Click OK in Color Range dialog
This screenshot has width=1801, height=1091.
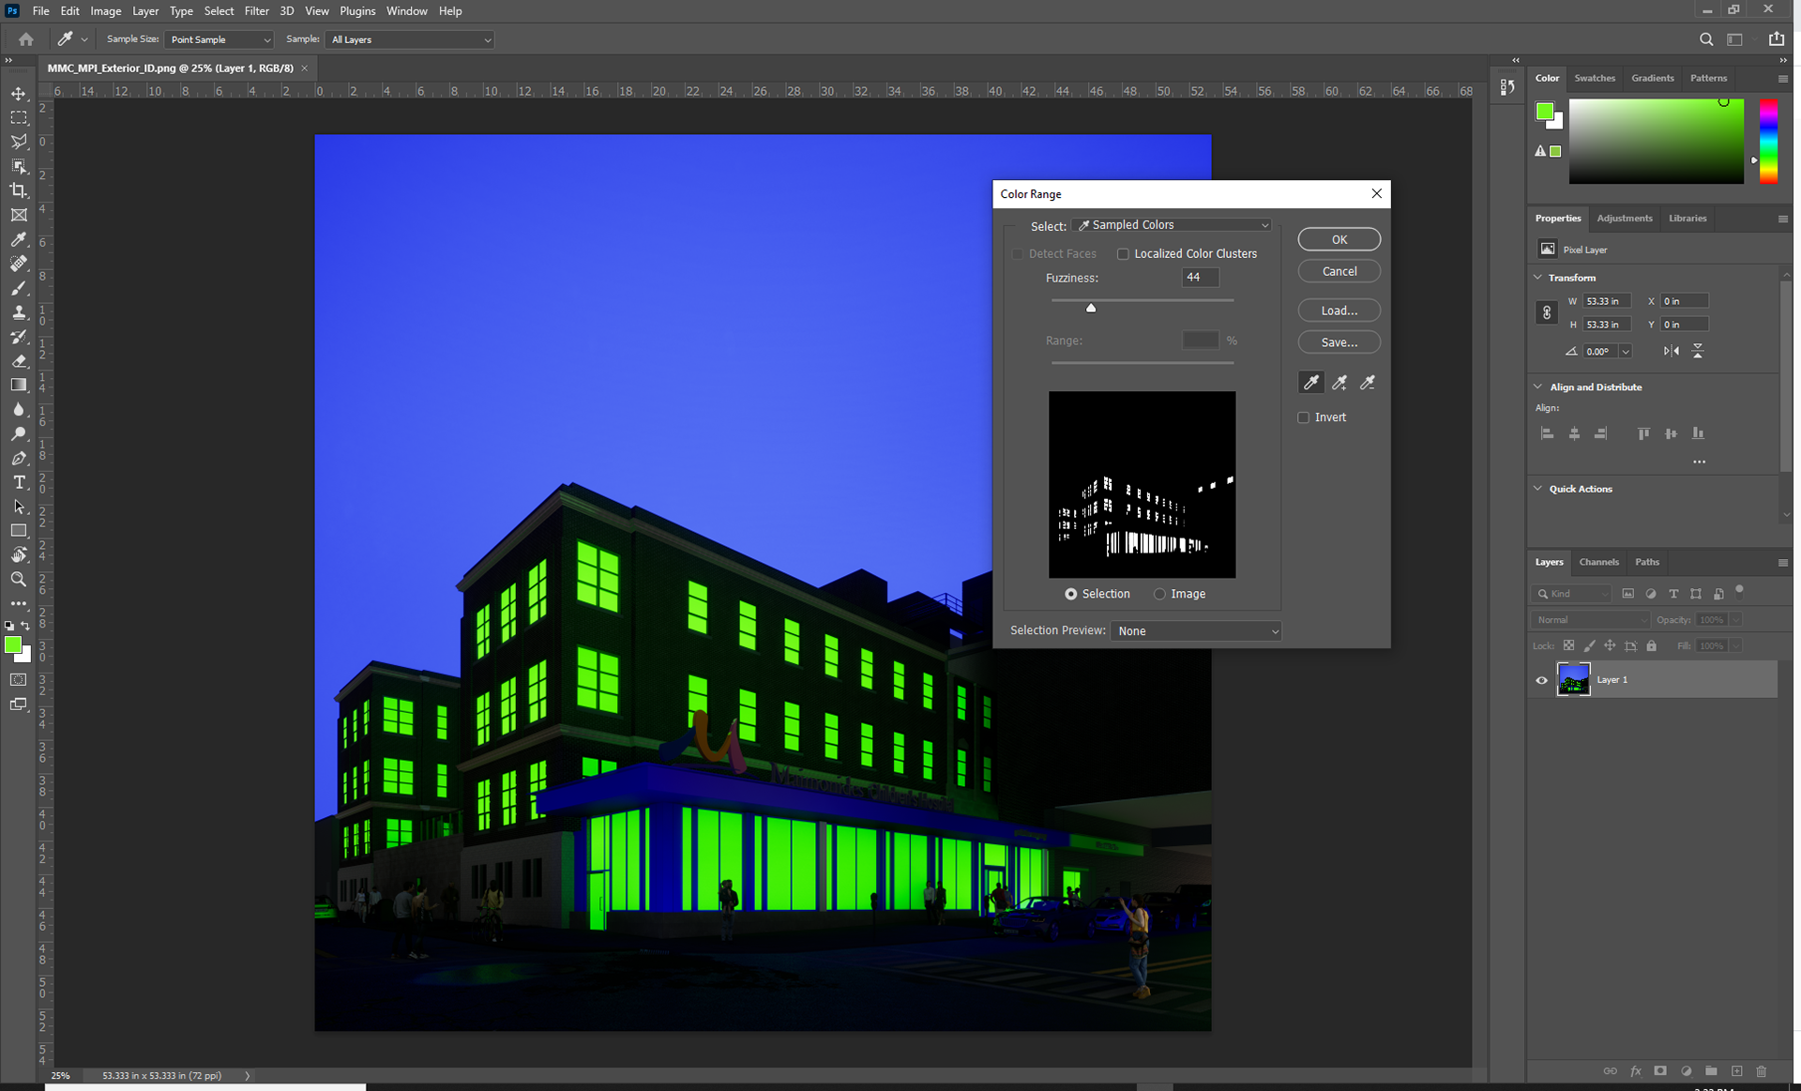[x=1339, y=239]
